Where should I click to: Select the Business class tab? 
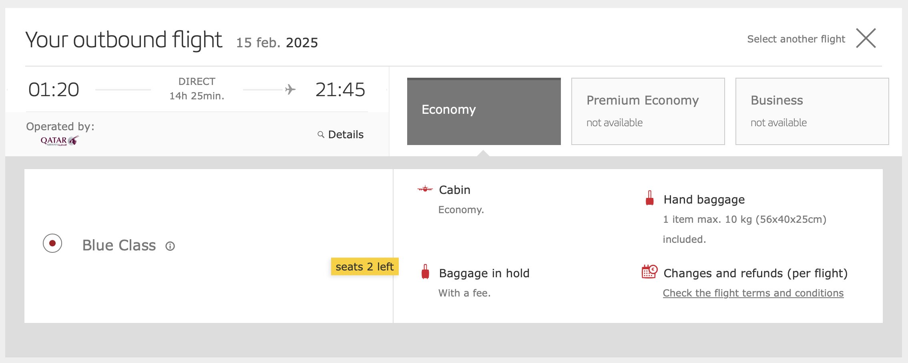pos(812,111)
